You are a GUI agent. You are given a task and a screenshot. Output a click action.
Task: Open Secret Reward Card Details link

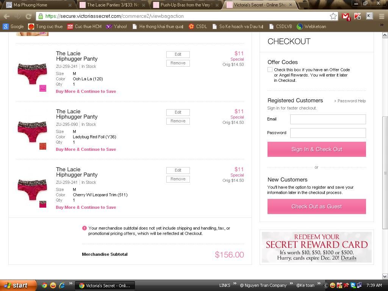click(x=349, y=258)
